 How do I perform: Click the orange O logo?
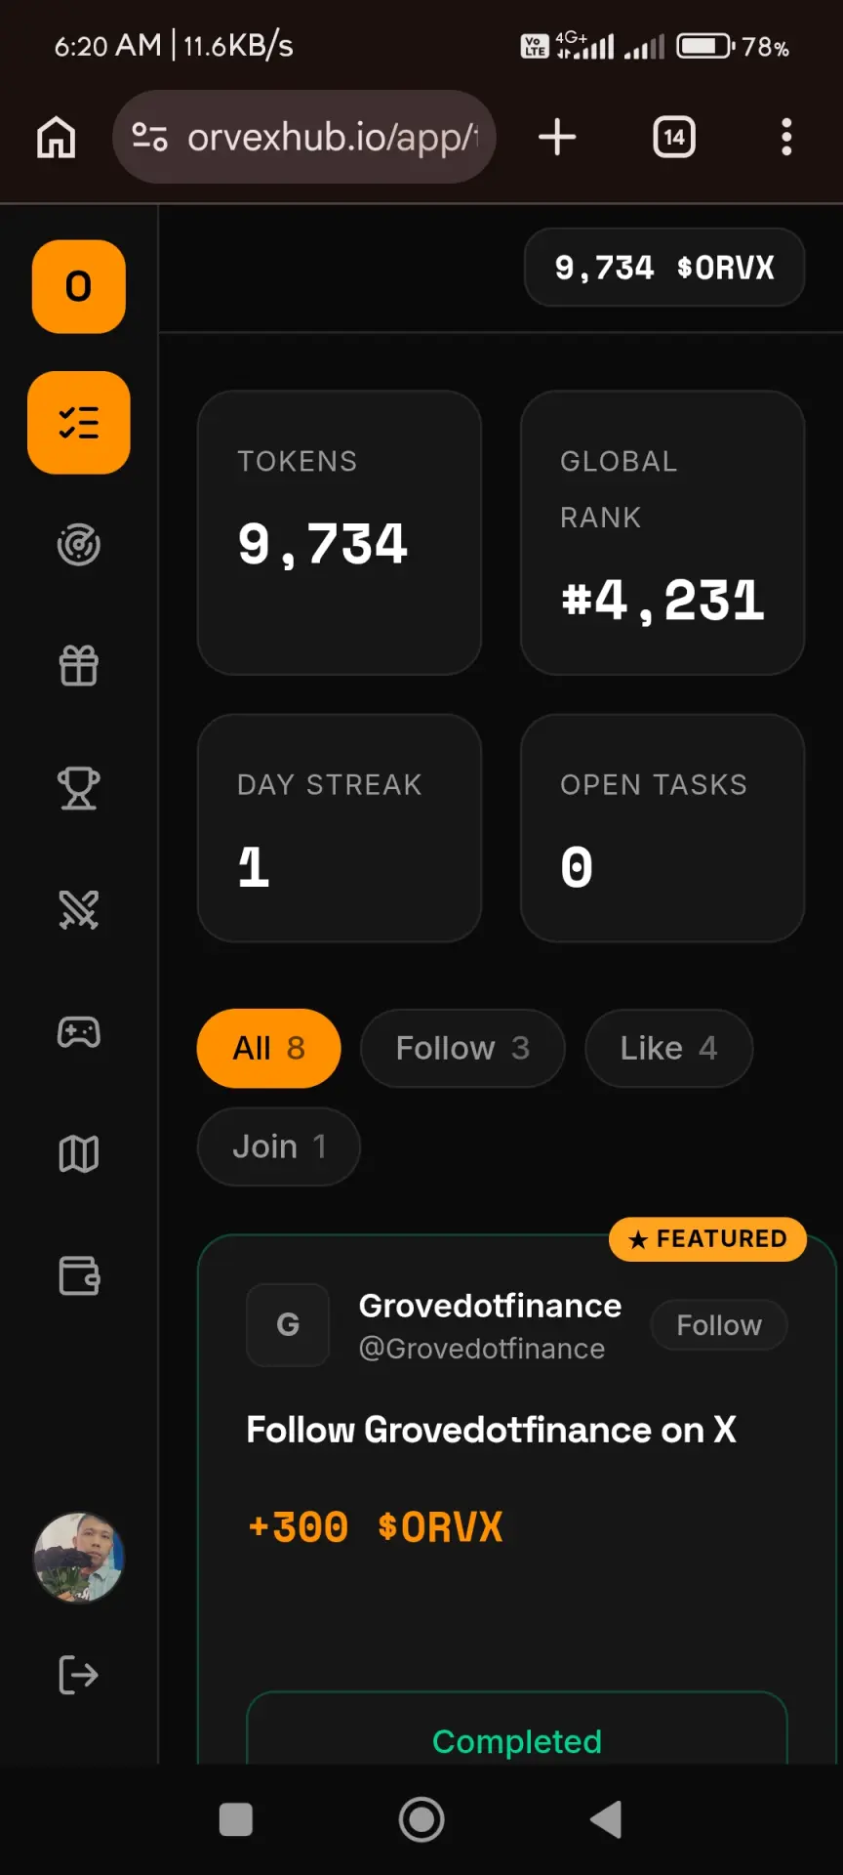79,287
